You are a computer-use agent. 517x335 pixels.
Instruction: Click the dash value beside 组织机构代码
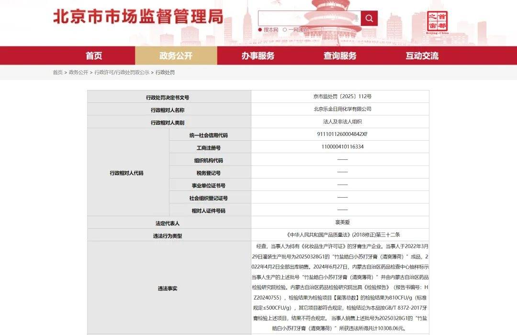(x=342, y=159)
